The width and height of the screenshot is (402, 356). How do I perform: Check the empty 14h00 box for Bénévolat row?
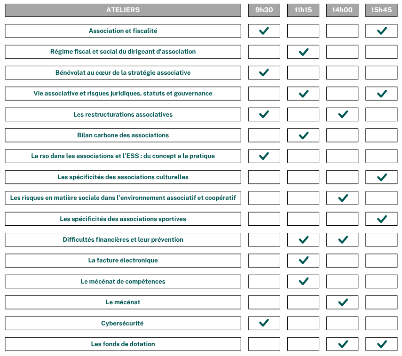pos(342,73)
